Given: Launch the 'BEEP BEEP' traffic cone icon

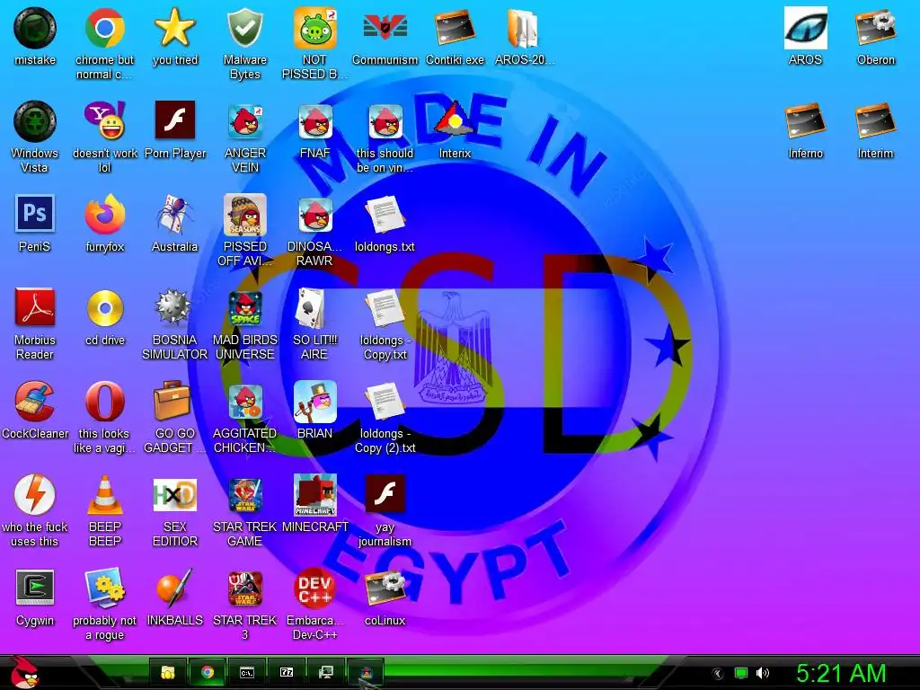Looking at the screenshot, I should (x=104, y=494).
